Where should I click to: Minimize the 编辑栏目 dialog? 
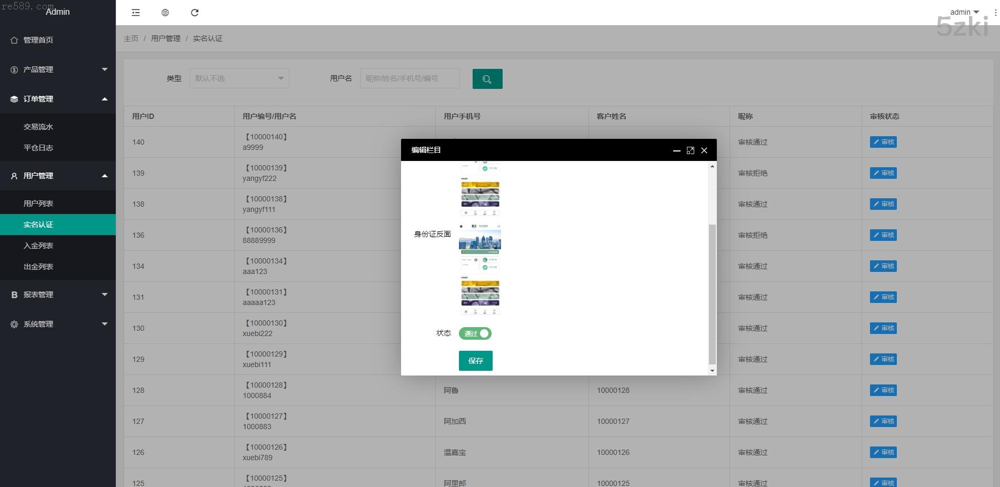pos(677,150)
